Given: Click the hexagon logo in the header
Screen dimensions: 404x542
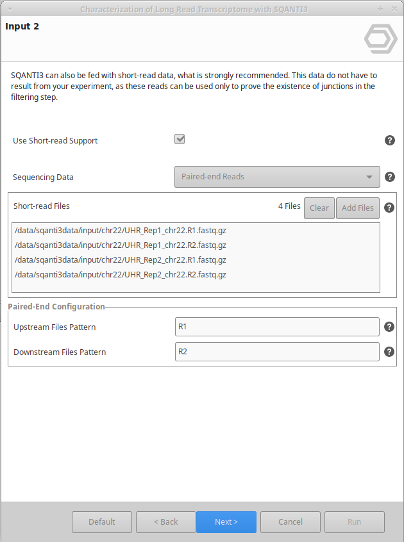Looking at the screenshot, I should coord(380,38).
